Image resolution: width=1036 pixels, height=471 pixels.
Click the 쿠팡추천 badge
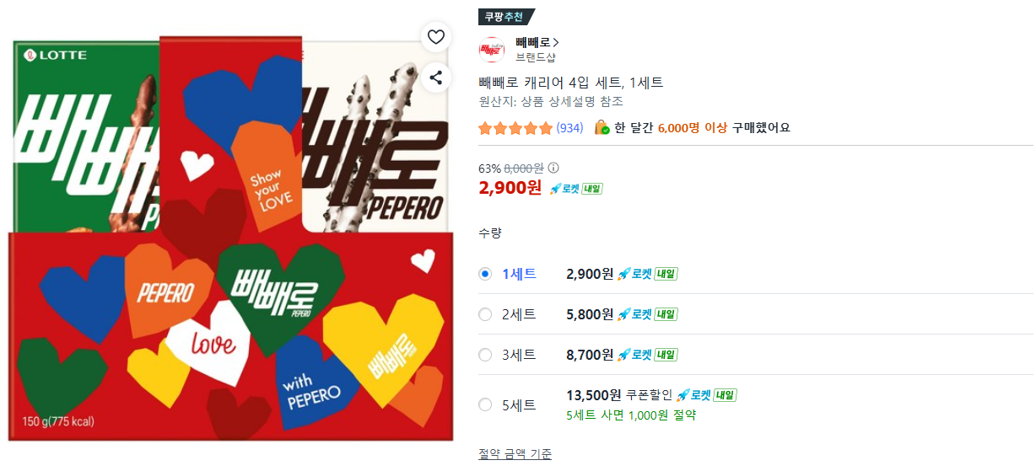(x=505, y=17)
